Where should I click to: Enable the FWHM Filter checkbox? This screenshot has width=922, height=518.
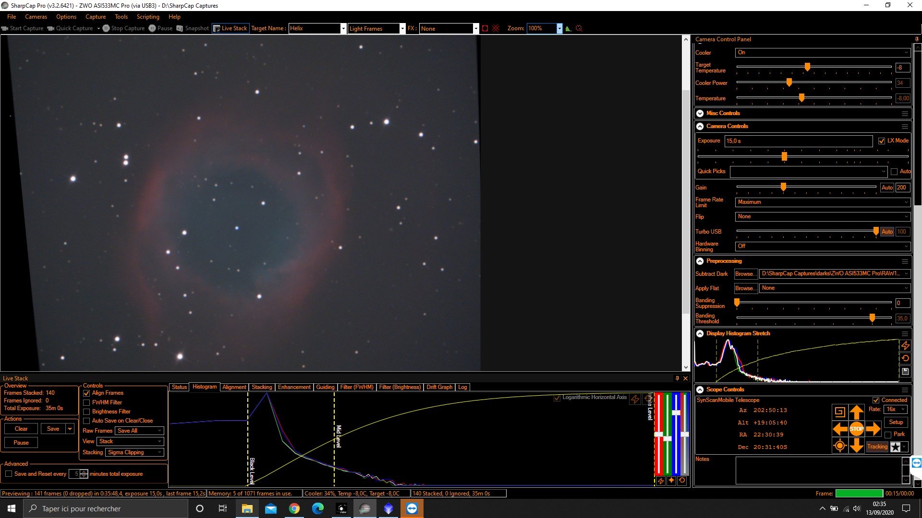point(86,402)
